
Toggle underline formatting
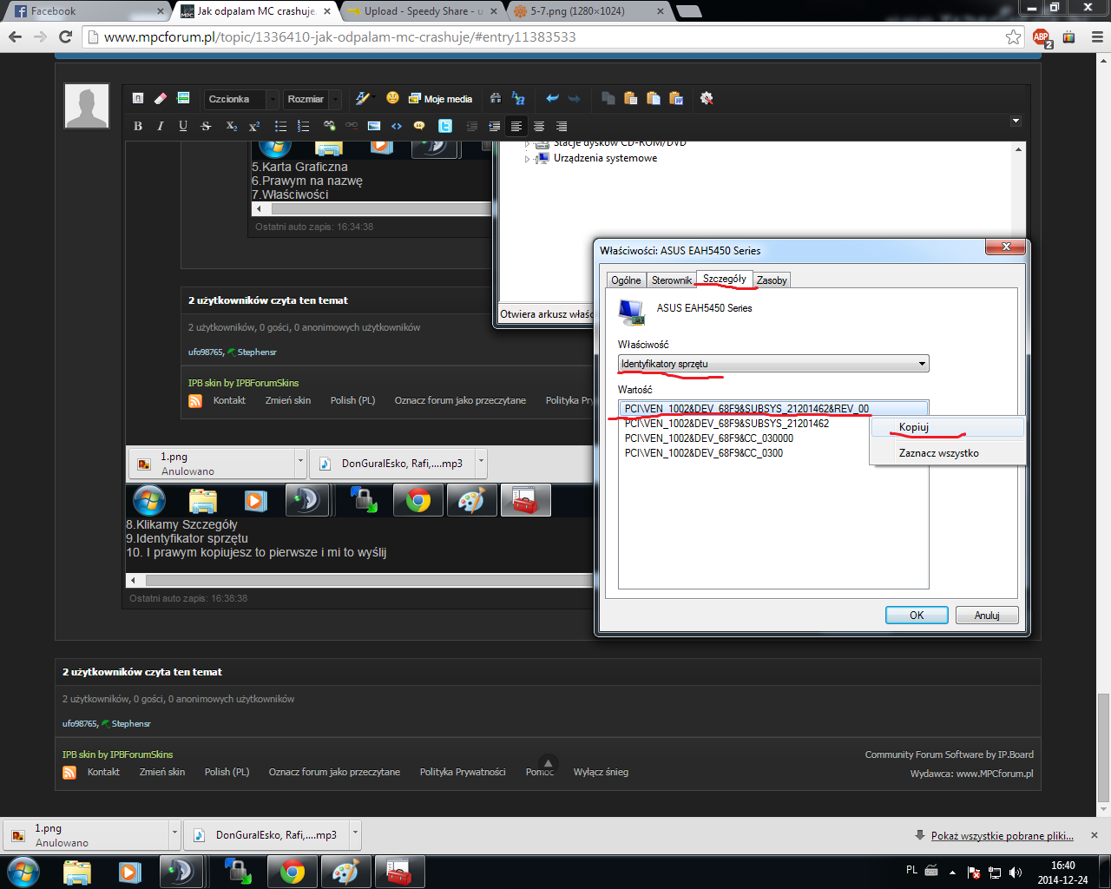pos(183,126)
